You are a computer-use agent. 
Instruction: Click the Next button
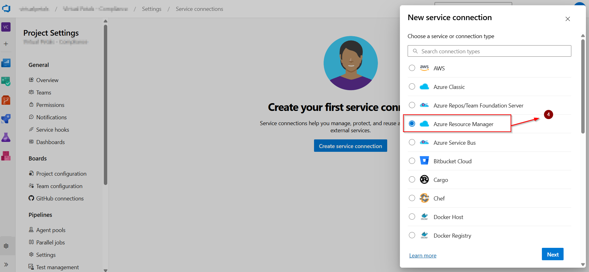coord(553,254)
